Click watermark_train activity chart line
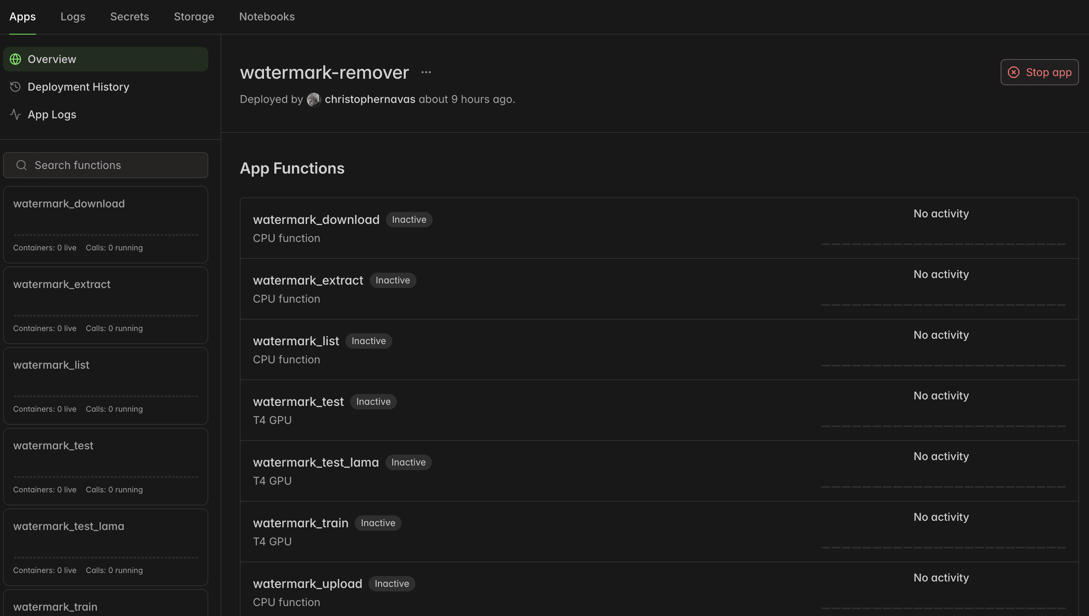The height and width of the screenshot is (616, 1089). (943, 548)
